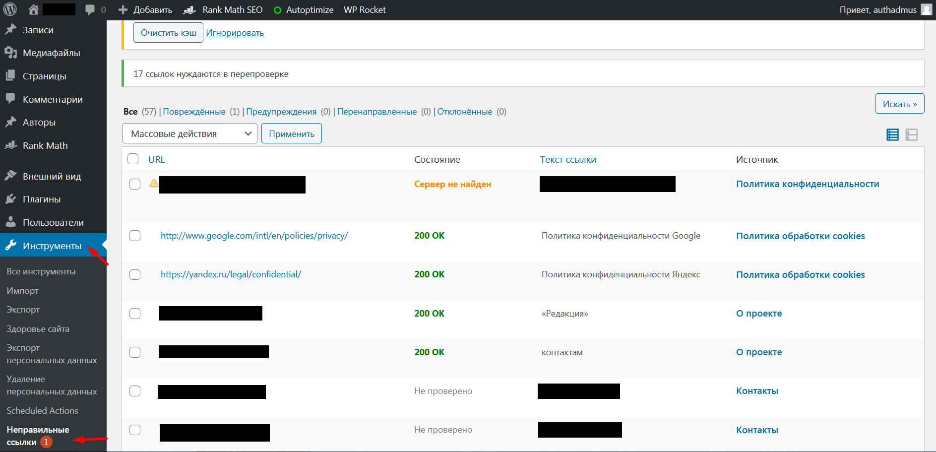Open the 'Массовые действия' dropdown
This screenshot has width=936, height=452.
coord(189,133)
